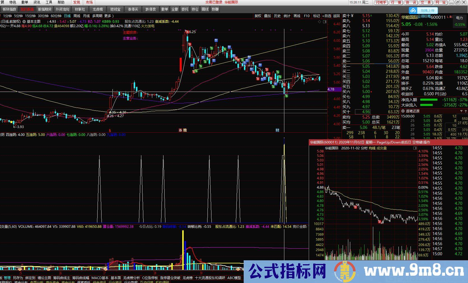The width and height of the screenshot is (468, 283).
Task: Click the 全撤 toolbar button
Action: tap(175, 9)
